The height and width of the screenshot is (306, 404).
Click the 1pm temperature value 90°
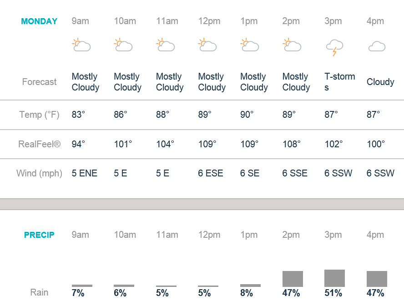(x=247, y=115)
